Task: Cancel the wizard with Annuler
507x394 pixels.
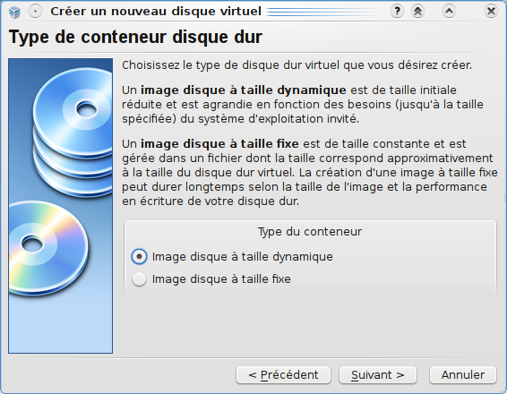Action: pyautogui.click(x=463, y=375)
